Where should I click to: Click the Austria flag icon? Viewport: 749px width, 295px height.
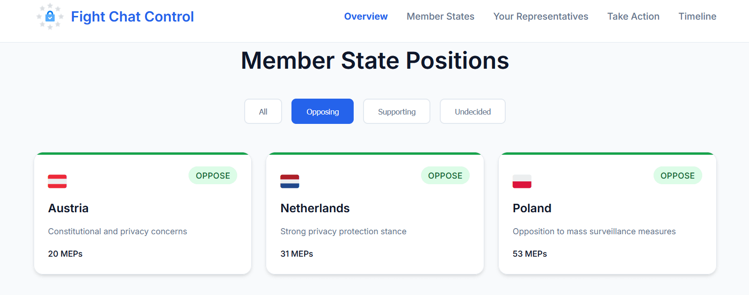(x=57, y=181)
